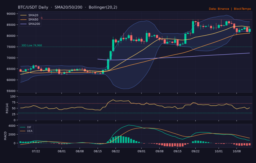Click the 08/15 date label
The width and height of the screenshot is (256, 163).
pos(98,151)
